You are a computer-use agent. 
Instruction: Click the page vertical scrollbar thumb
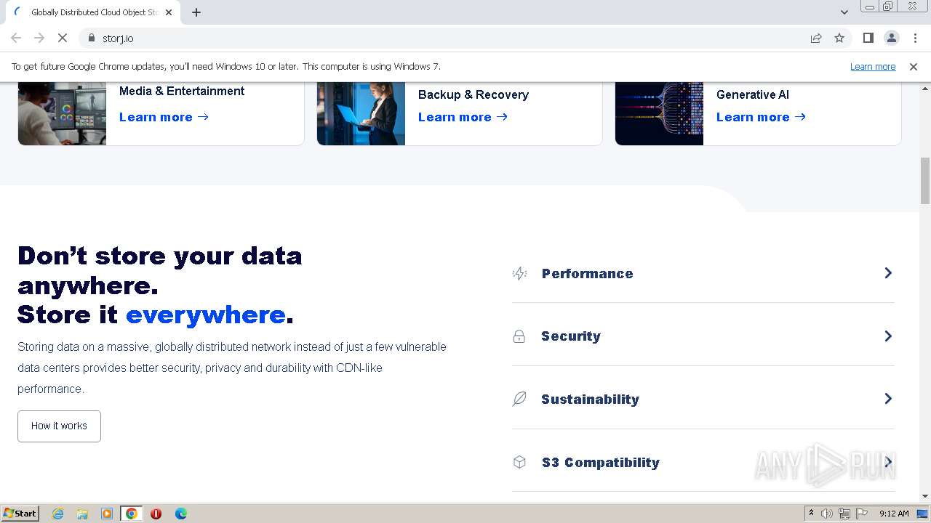925,180
